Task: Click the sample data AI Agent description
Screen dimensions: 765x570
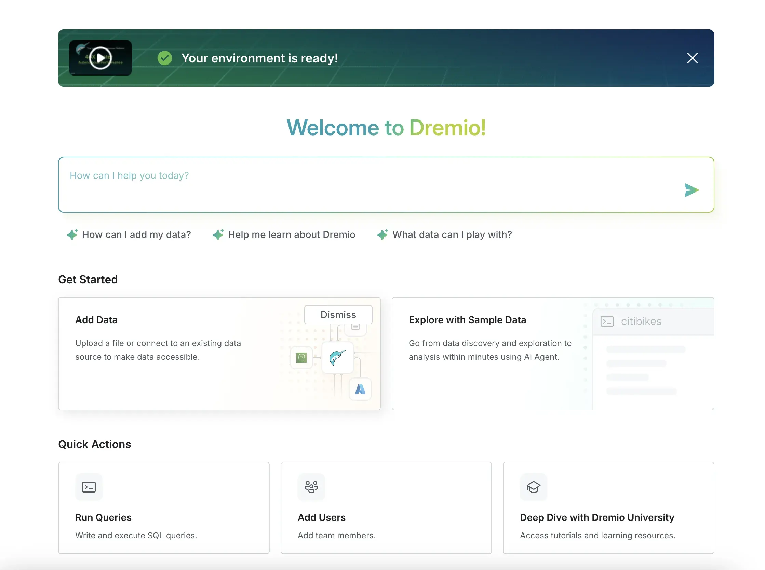Action: coord(490,350)
